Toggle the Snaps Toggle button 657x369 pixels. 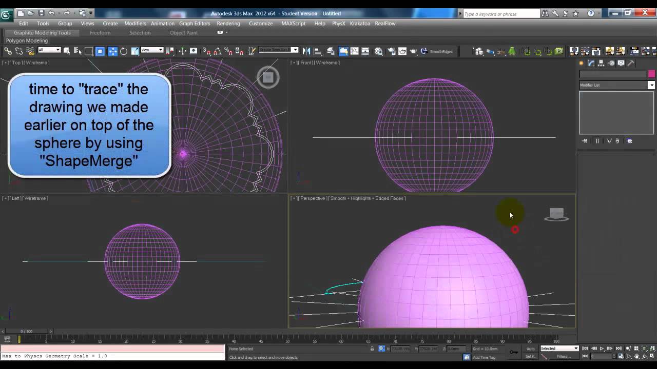[205, 51]
